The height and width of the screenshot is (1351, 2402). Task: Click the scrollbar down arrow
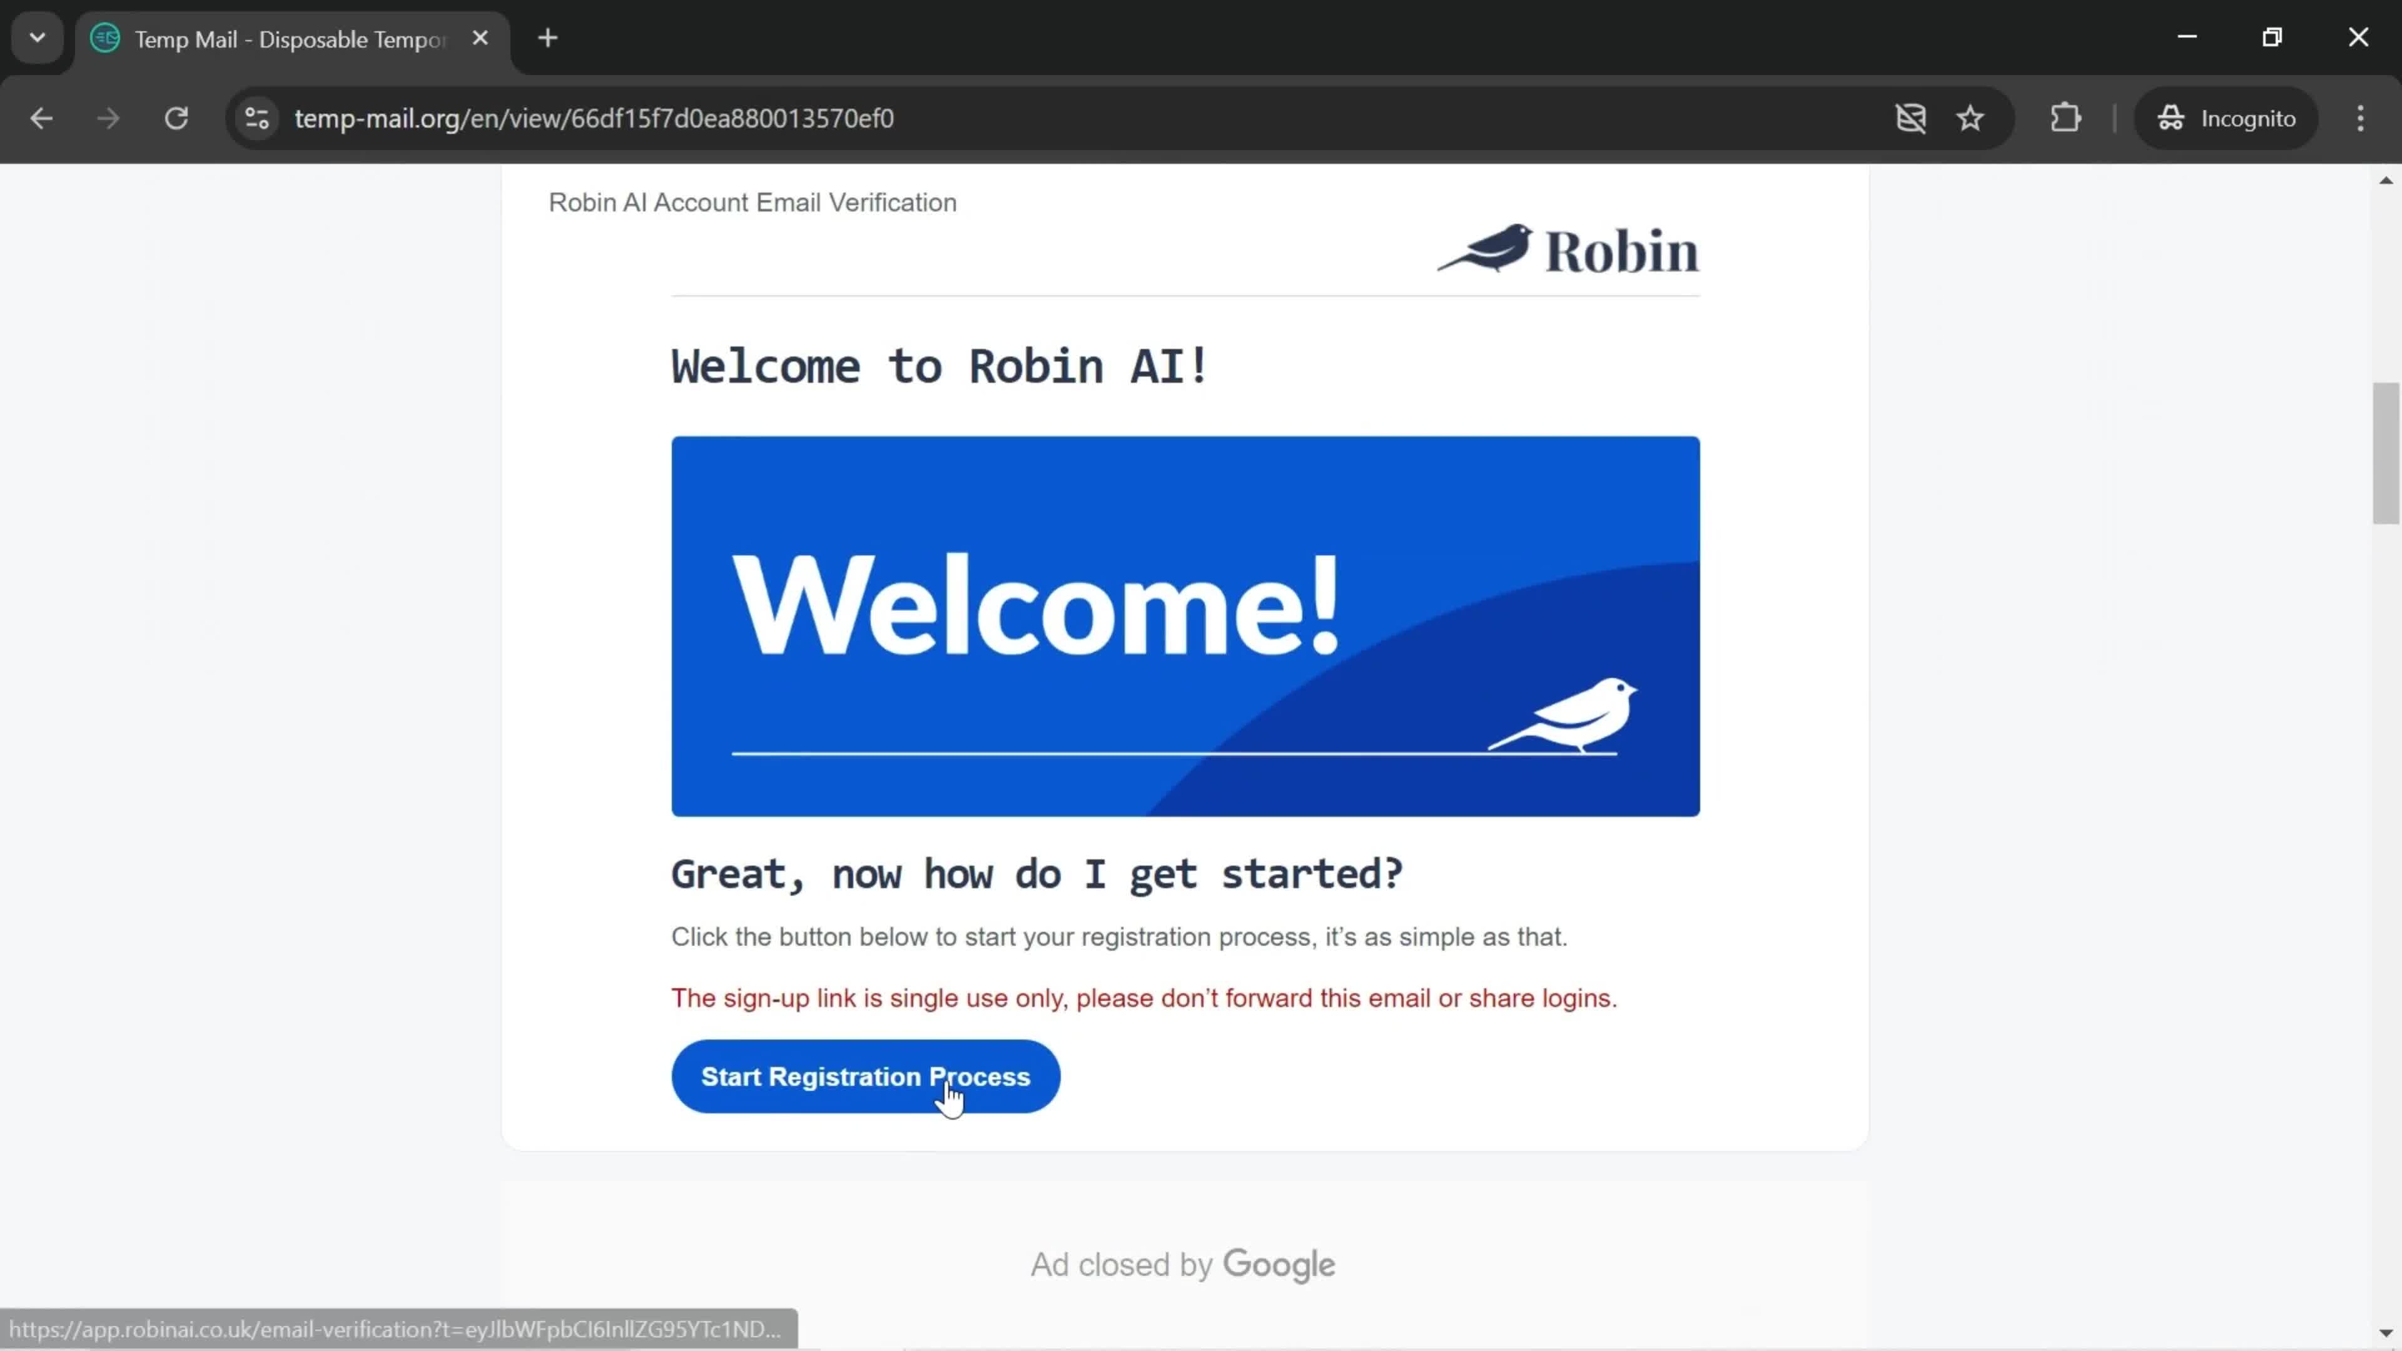point(2385,1333)
